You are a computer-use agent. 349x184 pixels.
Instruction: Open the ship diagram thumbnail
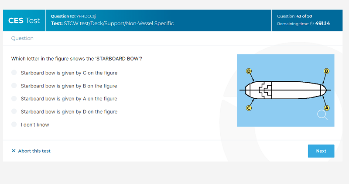[286, 90]
